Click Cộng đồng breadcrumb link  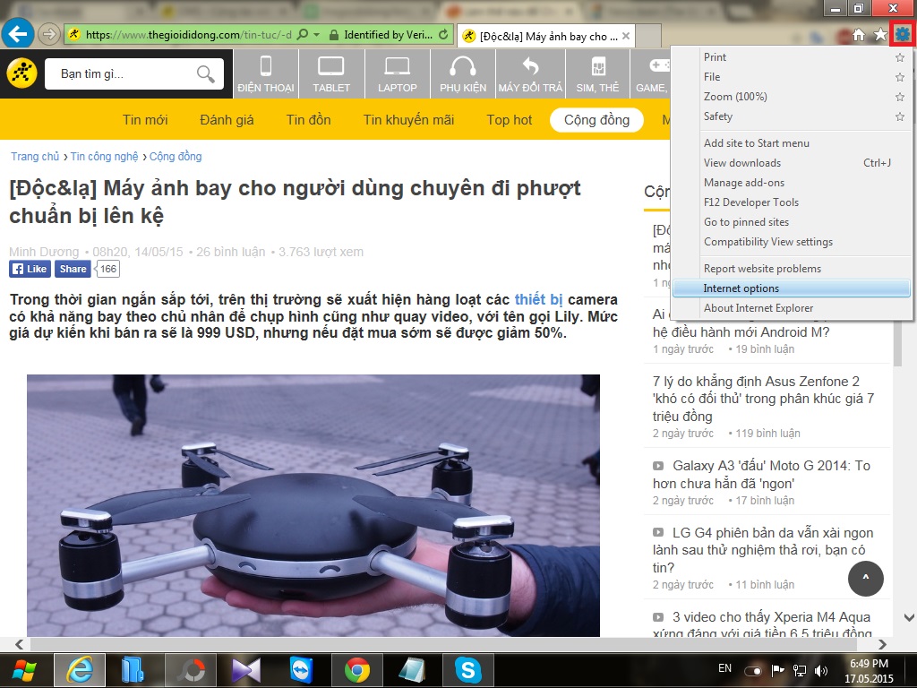click(176, 156)
